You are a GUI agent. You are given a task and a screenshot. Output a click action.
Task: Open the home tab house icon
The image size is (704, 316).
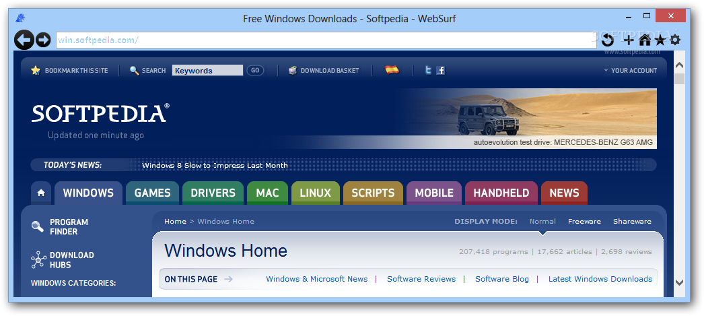click(41, 193)
